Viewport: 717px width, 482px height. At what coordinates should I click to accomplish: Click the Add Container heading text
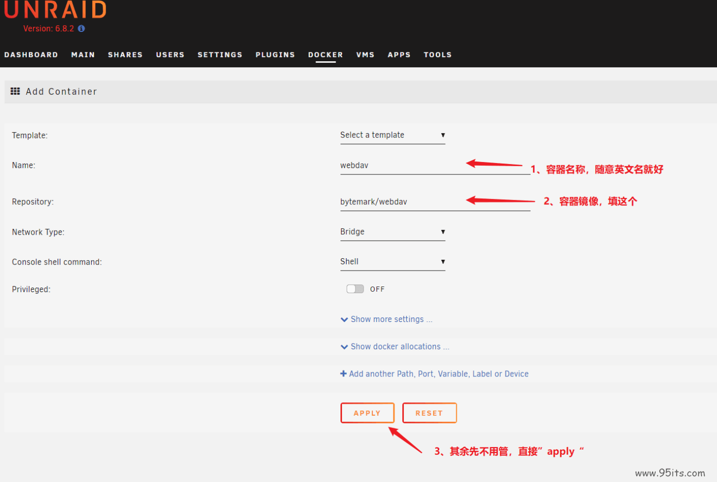point(61,91)
